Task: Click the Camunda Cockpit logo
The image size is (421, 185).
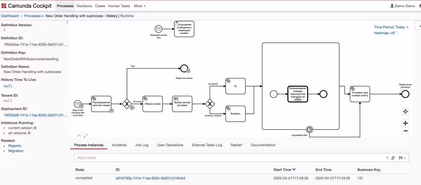Action: (x=26, y=6)
